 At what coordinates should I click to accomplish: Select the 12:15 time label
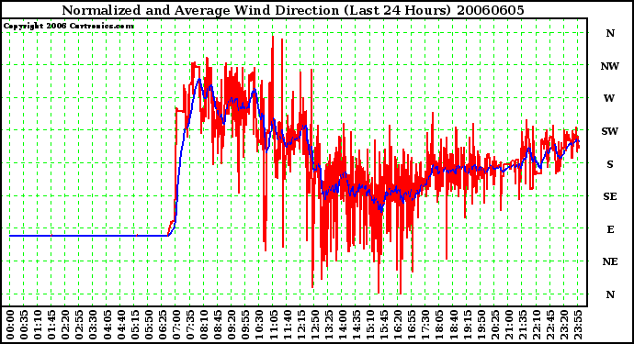point(300,325)
